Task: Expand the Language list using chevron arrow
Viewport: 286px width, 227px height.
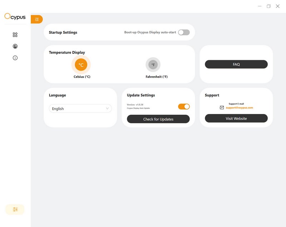Action: tap(107, 109)
